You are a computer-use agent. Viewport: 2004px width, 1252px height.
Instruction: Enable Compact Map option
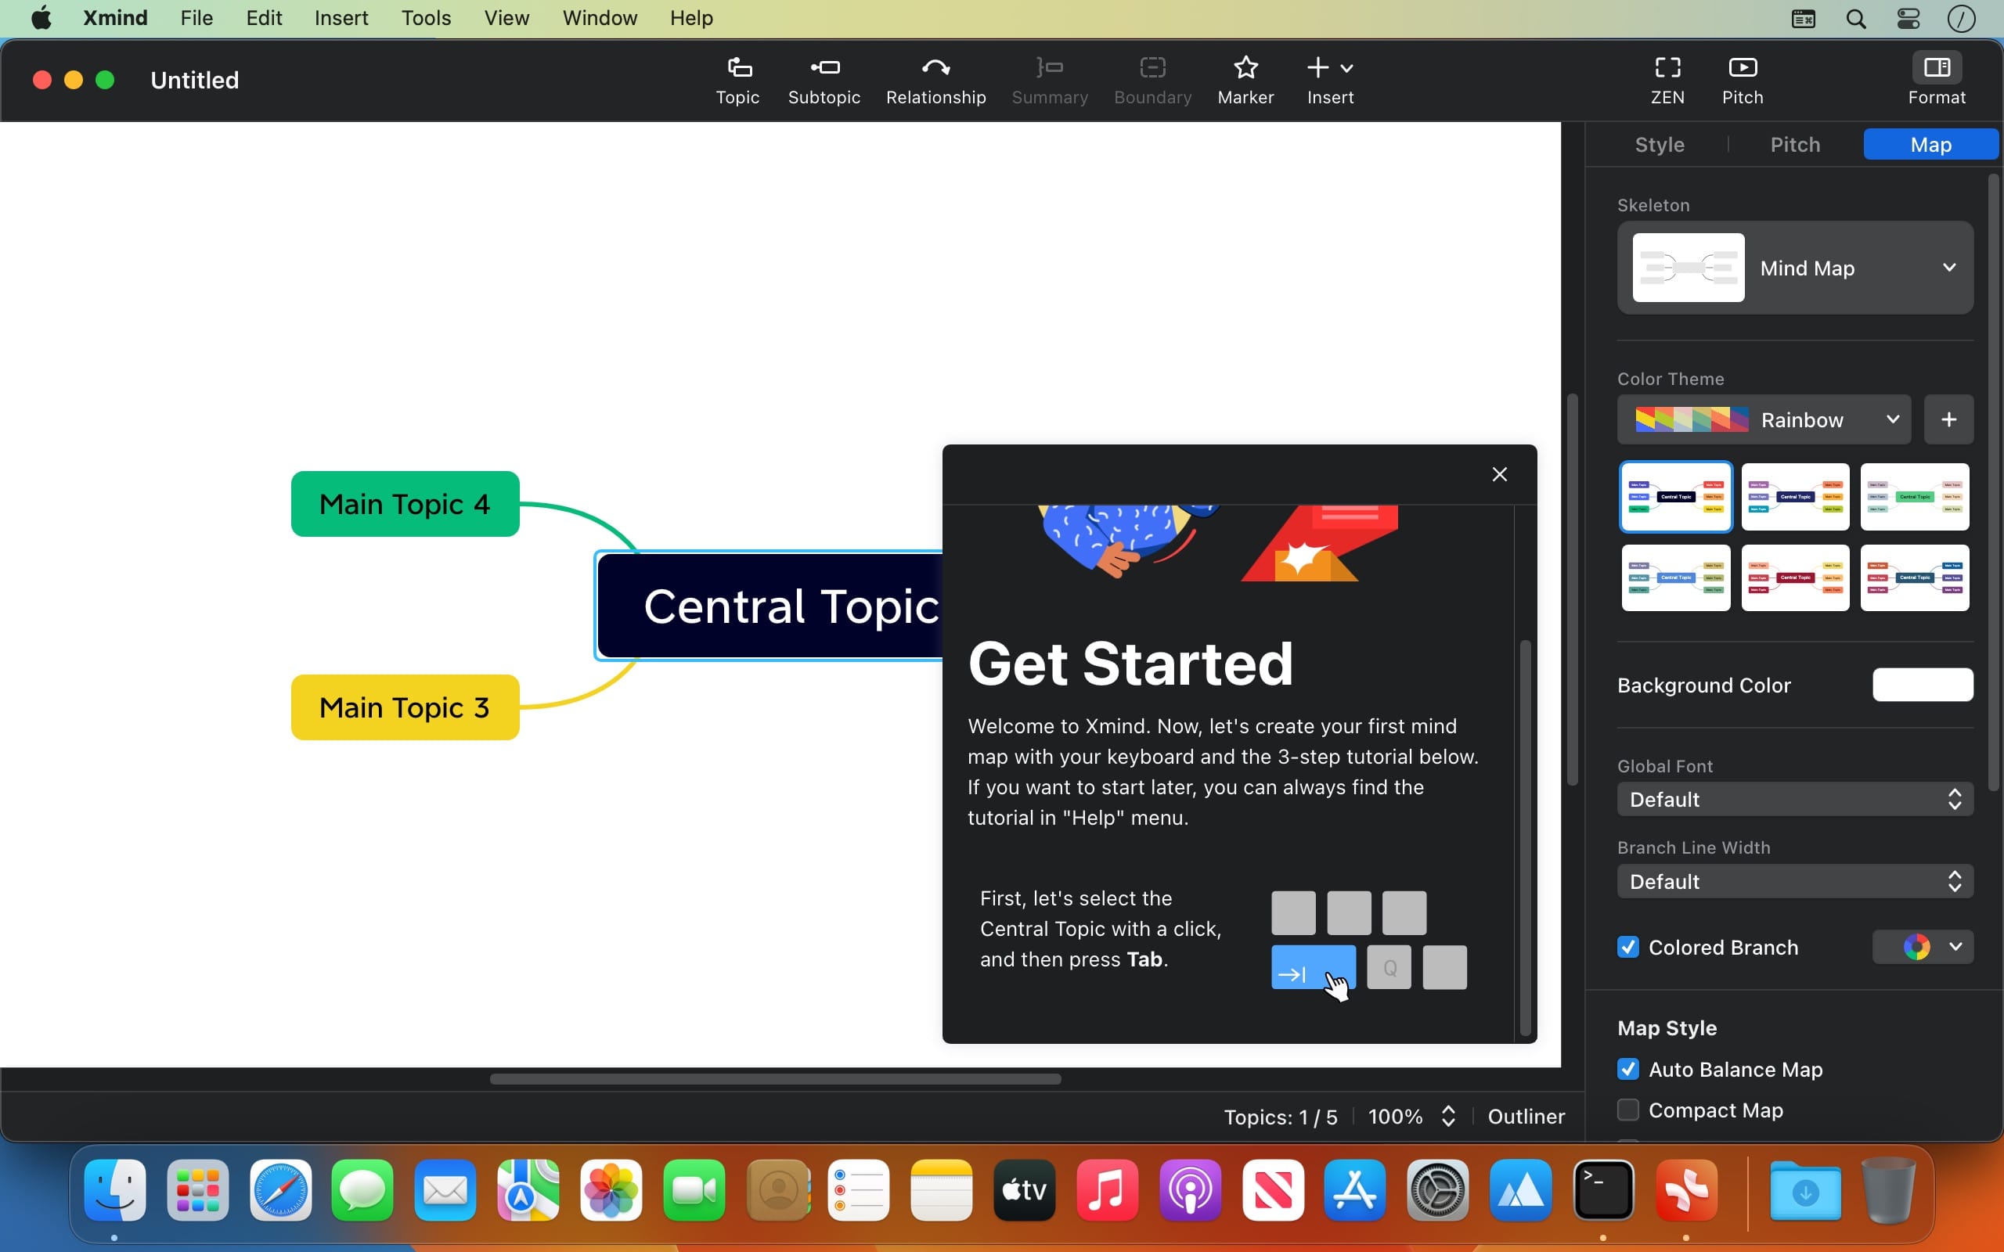(1628, 1110)
